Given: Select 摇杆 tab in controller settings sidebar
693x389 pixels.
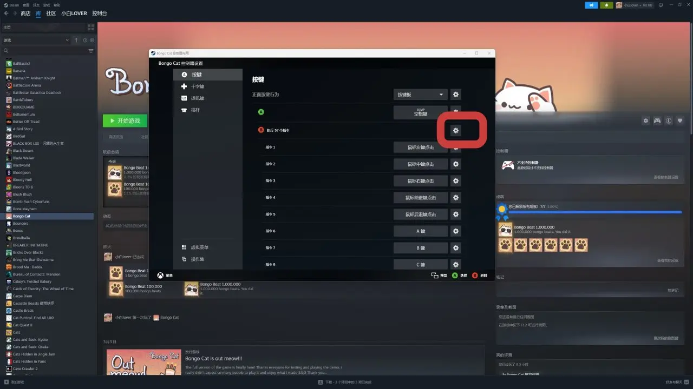Looking at the screenshot, I should 208,110.
